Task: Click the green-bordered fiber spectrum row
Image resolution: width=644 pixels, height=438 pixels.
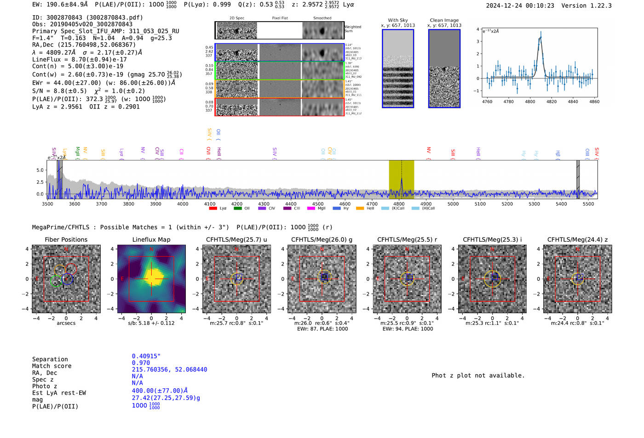Action: [x=279, y=70]
